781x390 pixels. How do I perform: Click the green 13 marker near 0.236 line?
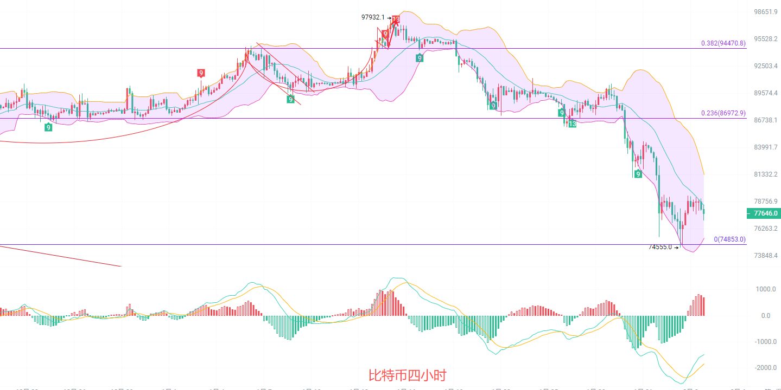[x=572, y=124]
